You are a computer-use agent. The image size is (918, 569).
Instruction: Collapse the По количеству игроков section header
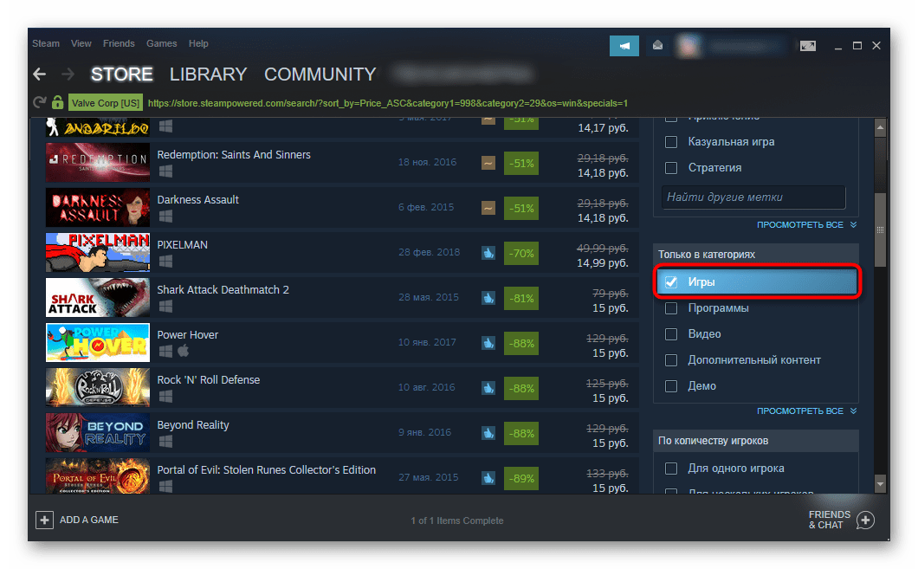coord(756,441)
